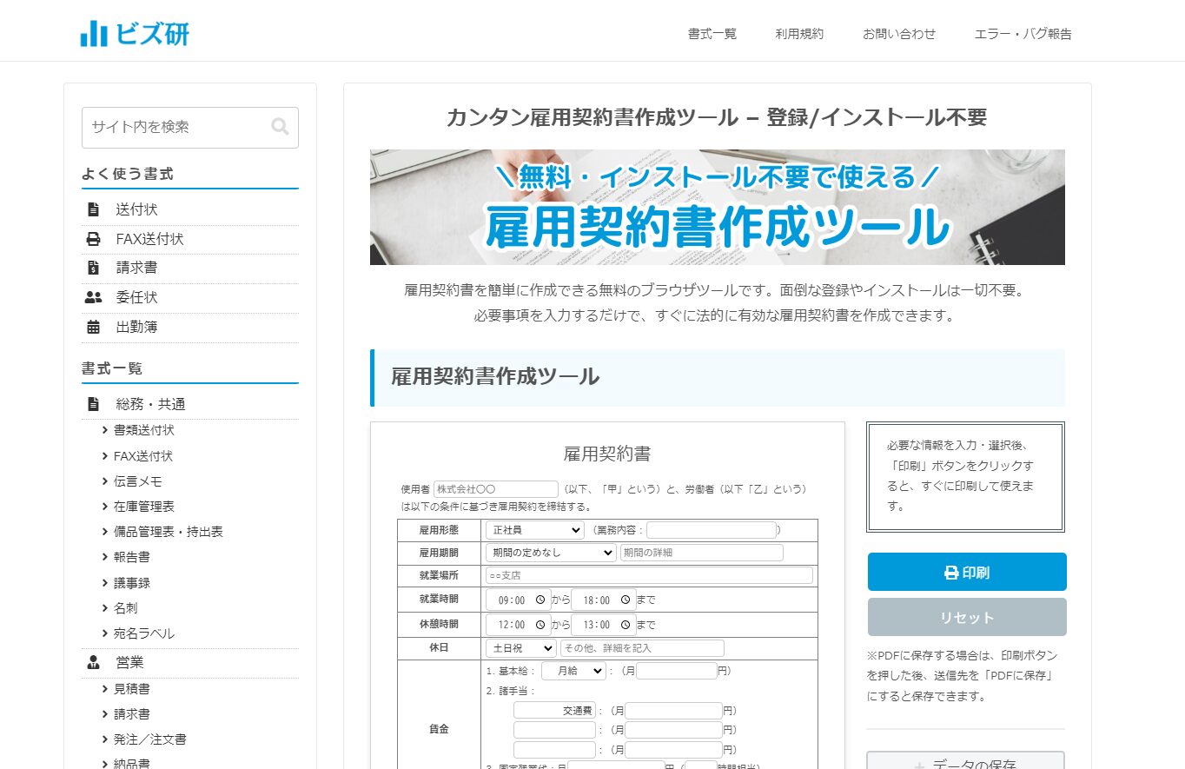Screen dimensions: 1185x769
Task: Click the 業務内容 input field
Action: 712,530
